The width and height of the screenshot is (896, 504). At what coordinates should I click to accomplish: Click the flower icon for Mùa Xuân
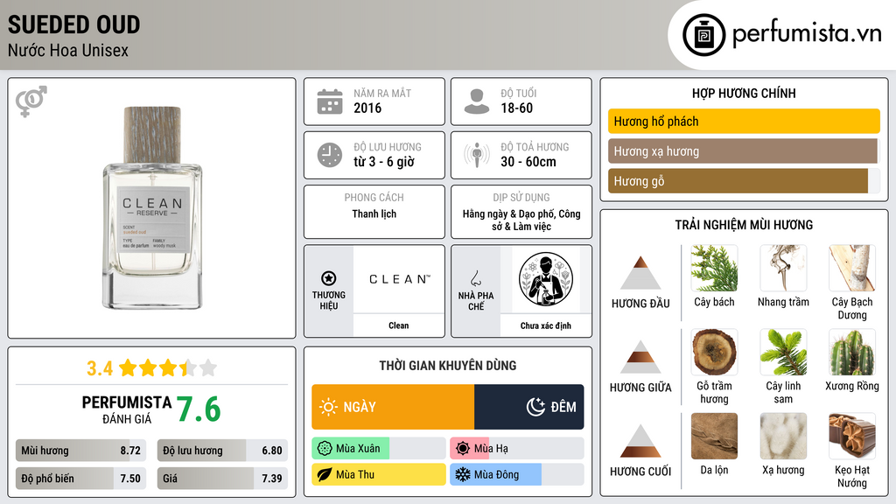325,449
